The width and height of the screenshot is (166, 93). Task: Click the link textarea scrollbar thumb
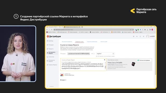[x=105, y=67]
